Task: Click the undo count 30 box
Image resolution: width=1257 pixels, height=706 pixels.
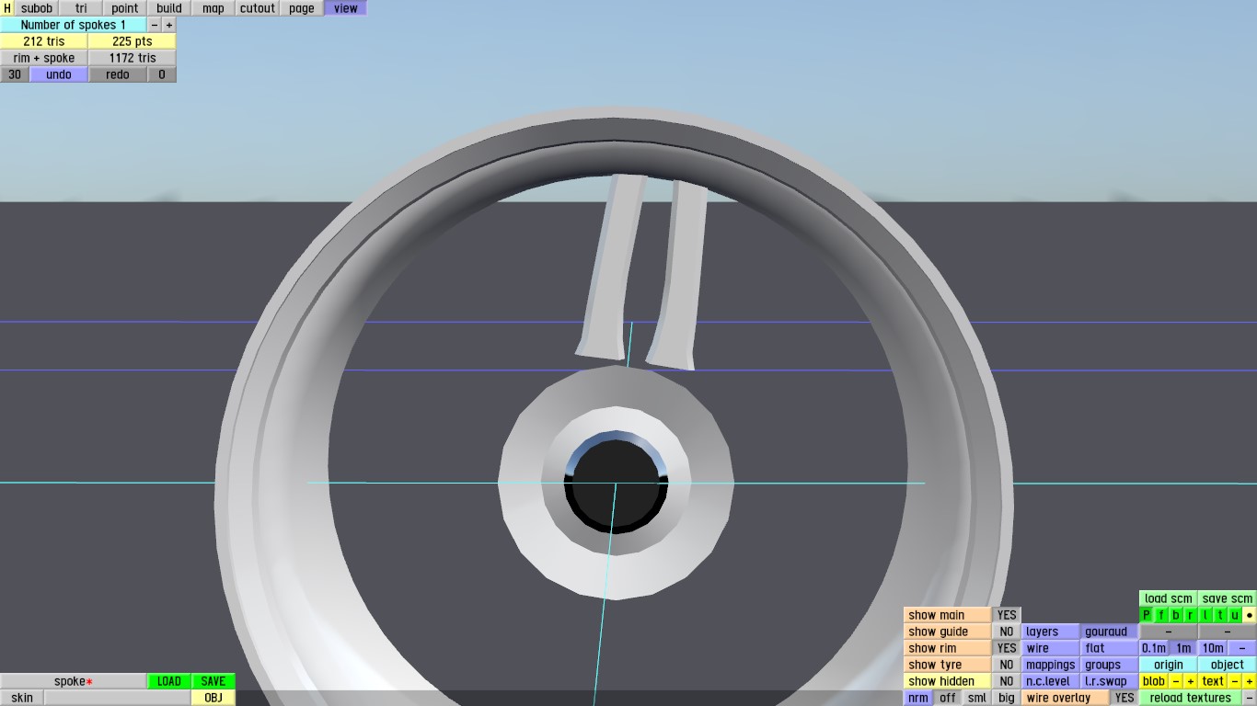Action: coord(15,74)
